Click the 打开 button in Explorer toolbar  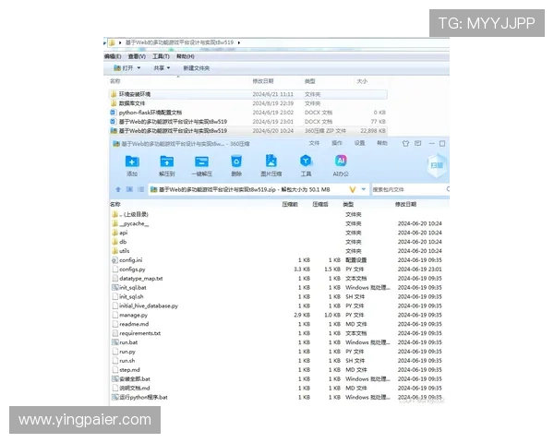tap(124, 67)
